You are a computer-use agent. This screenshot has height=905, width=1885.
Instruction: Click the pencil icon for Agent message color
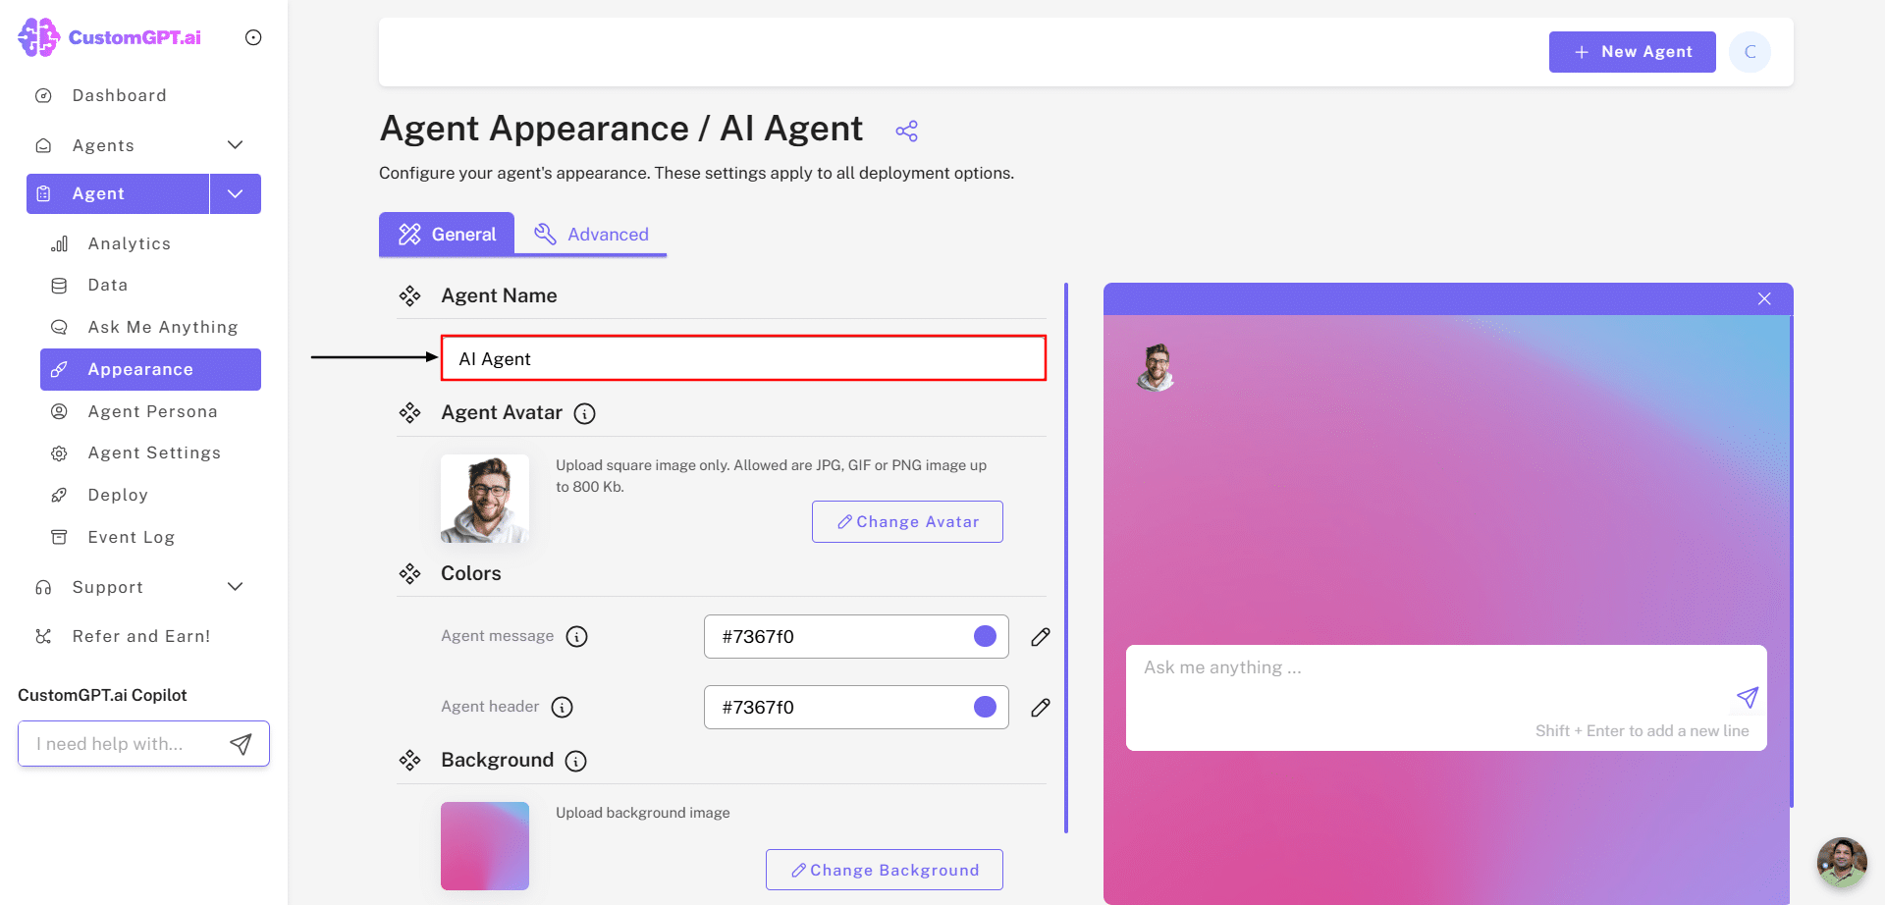point(1041,637)
